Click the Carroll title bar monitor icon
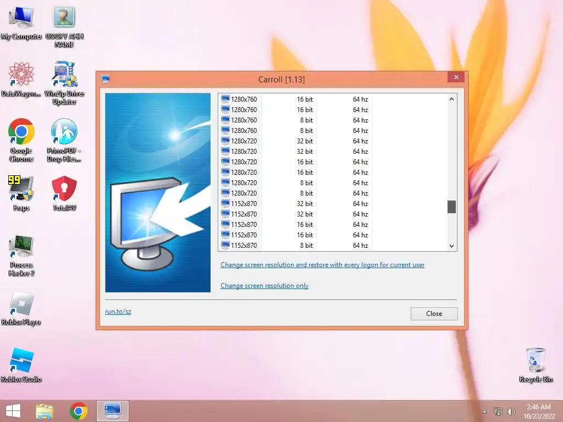Viewport: 563px width, 422px height. [x=105, y=79]
